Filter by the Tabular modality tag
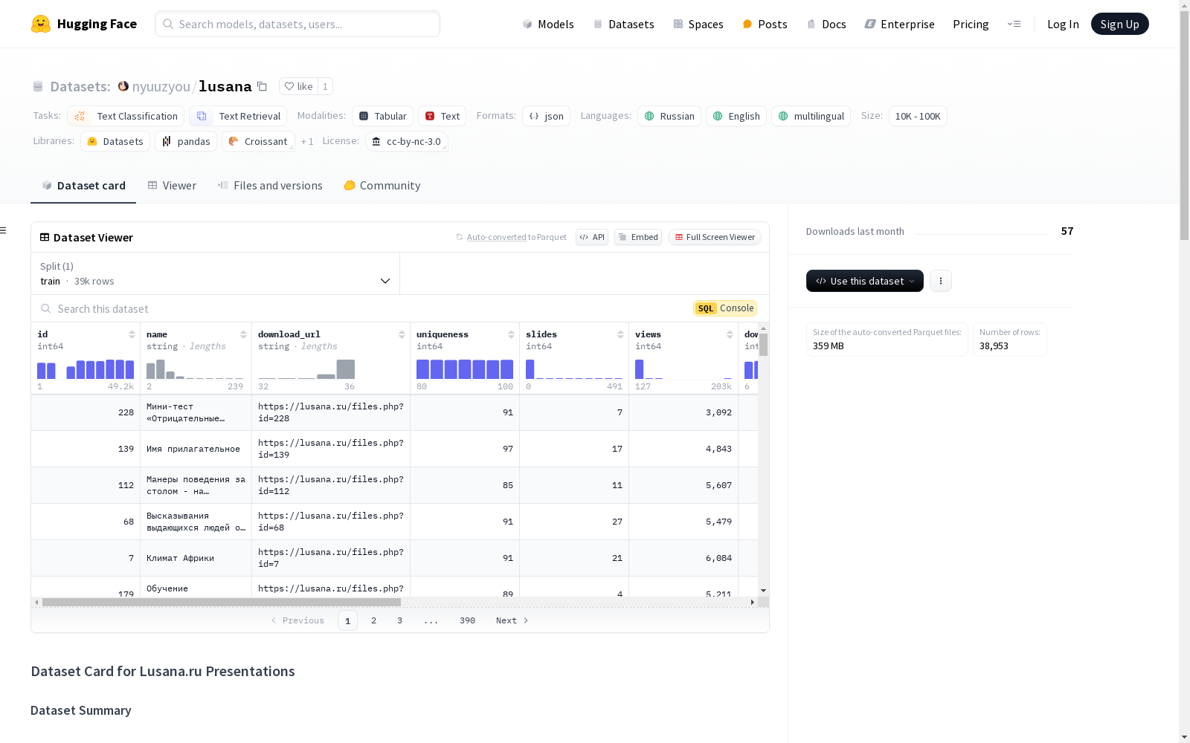The width and height of the screenshot is (1190, 743). (382, 116)
